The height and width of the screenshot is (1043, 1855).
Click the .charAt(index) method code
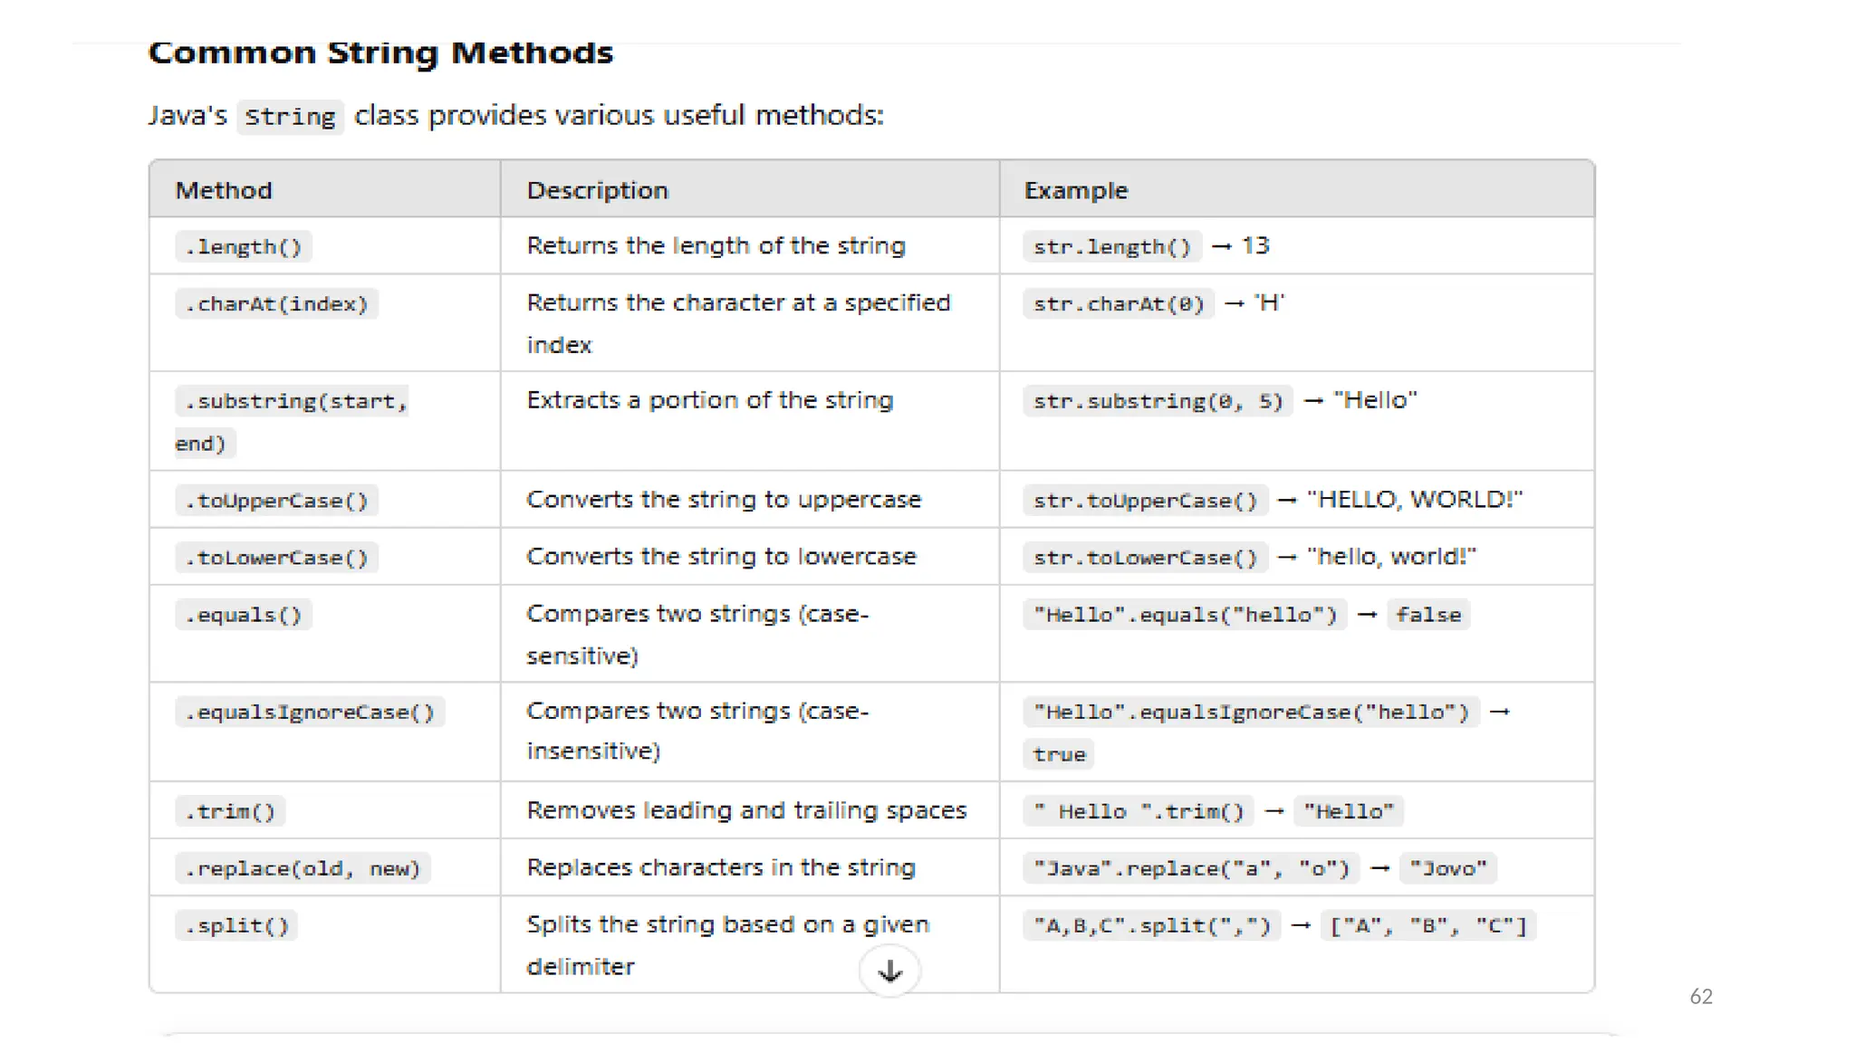(x=276, y=303)
